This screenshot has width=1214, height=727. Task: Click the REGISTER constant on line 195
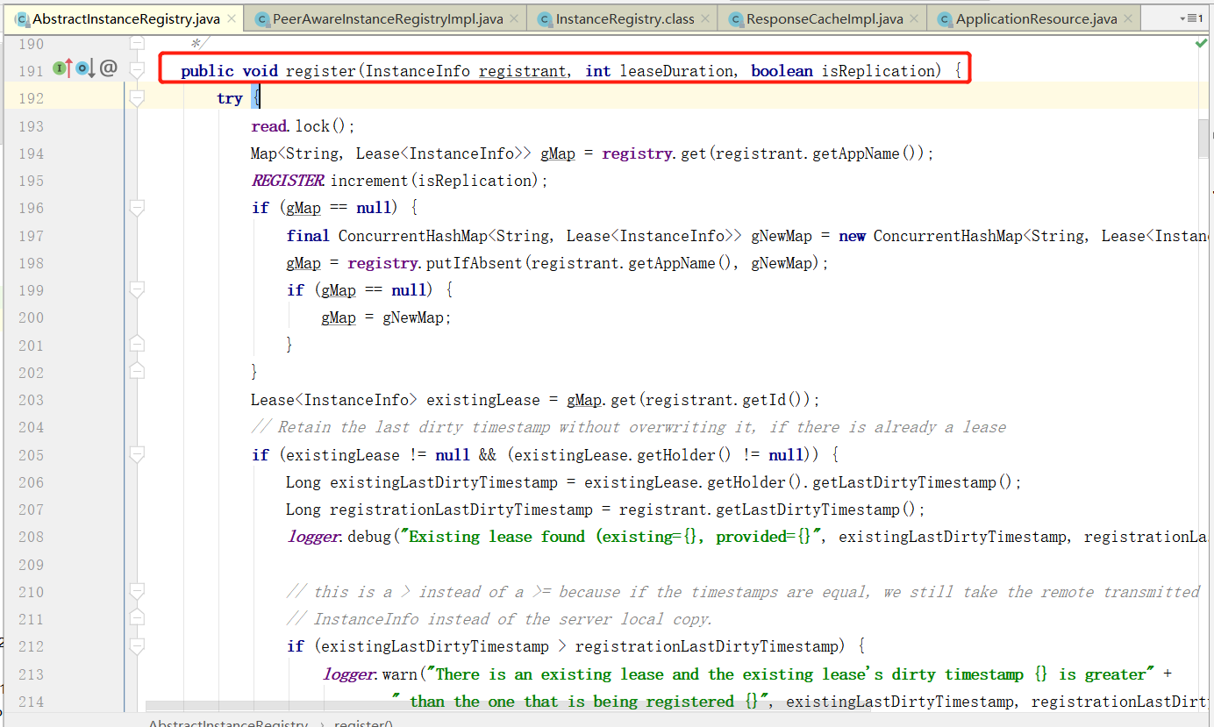pyautogui.click(x=288, y=181)
